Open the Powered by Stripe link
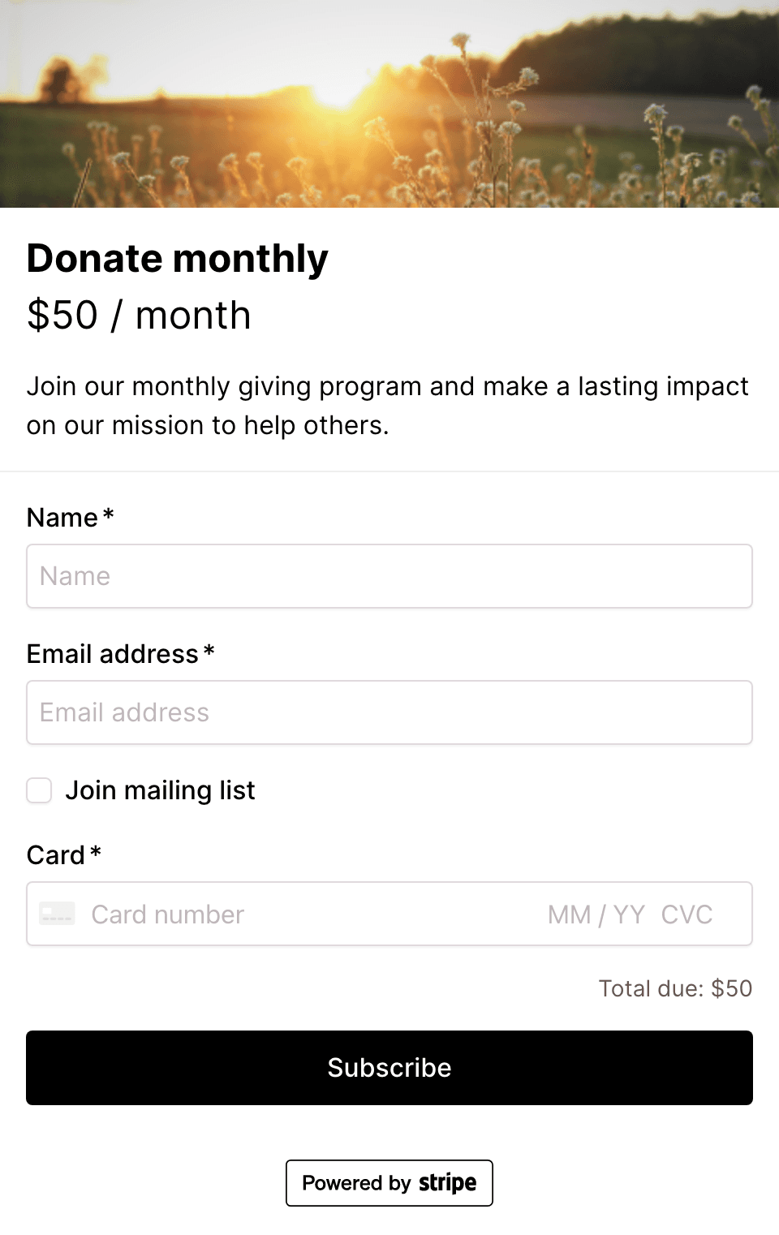This screenshot has width=779, height=1235. pos(389,1183)
